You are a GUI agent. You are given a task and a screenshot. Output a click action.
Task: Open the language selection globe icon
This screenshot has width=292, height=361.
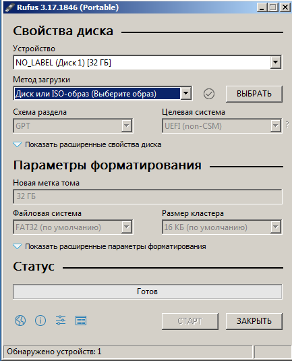point(20,321)
